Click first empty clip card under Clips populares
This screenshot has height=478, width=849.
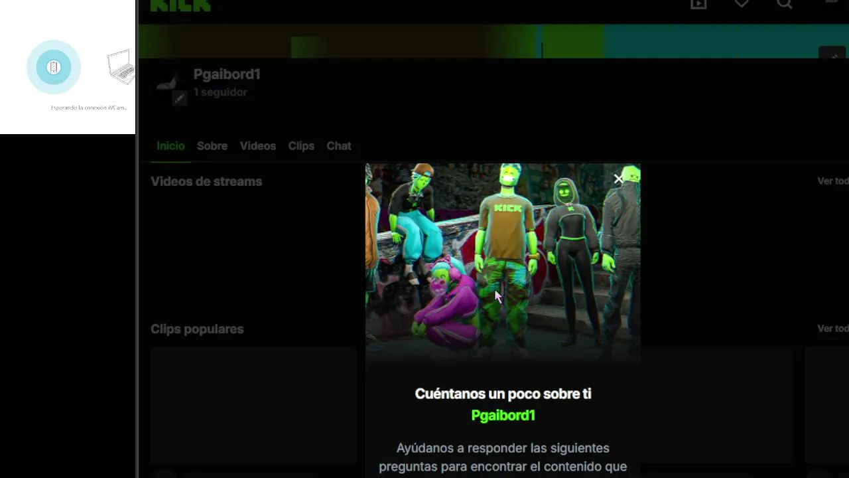(x=253, y=404)
